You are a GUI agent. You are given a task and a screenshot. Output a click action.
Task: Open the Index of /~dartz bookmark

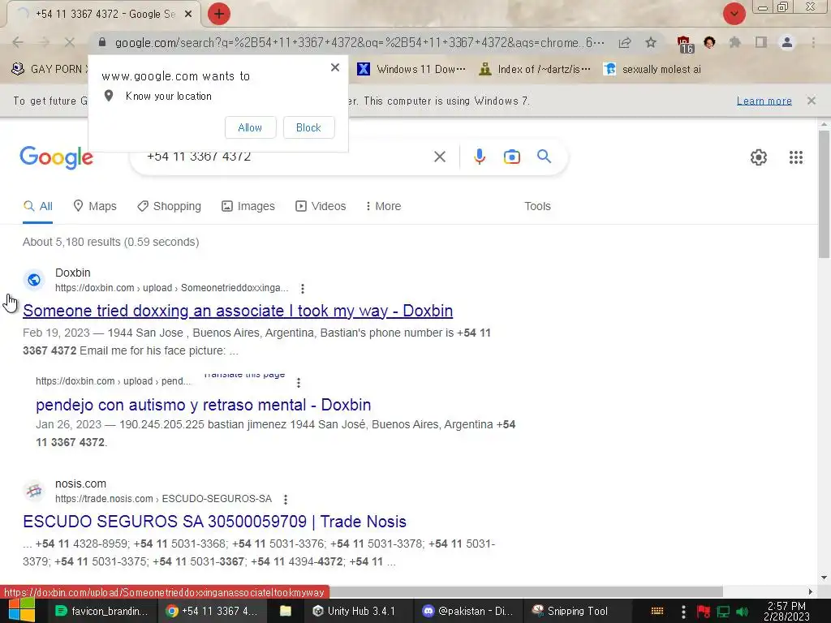[534, 70]
